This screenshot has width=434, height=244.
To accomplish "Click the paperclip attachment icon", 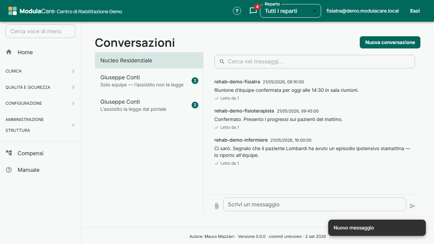I will click(x=217, y=206).
